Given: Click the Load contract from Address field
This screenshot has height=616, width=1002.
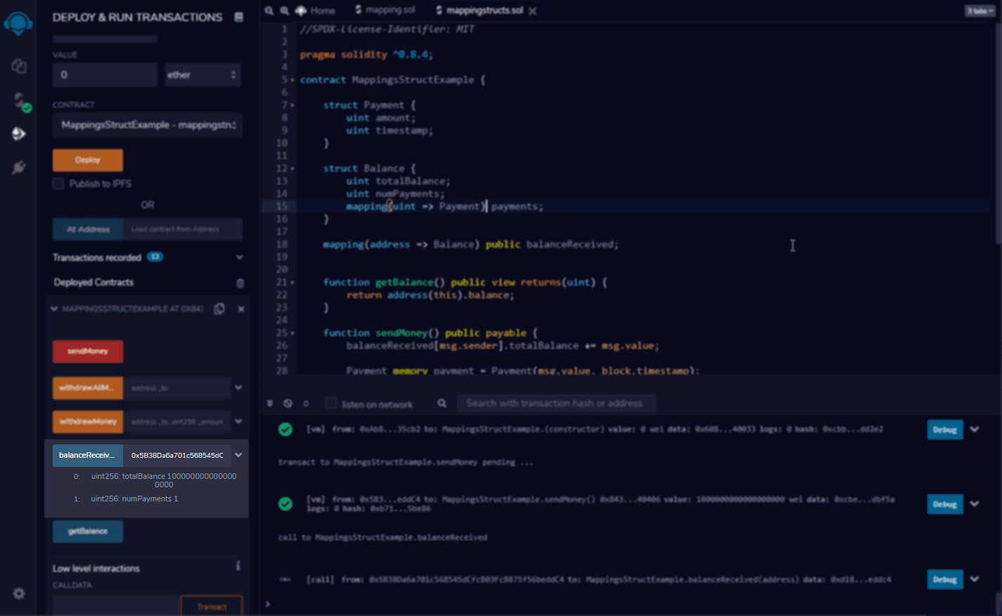Looking at the screenshot, I should coord(183,229).
